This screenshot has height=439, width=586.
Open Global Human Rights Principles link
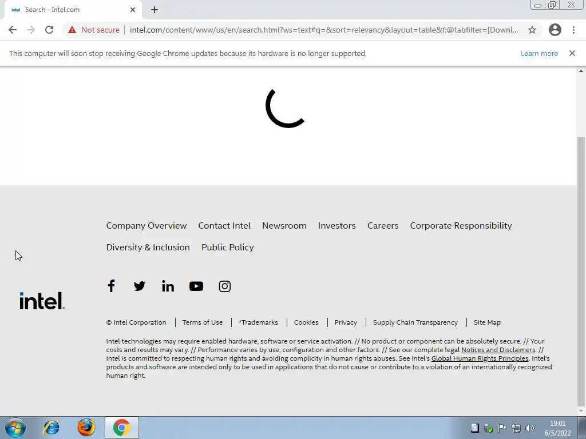[x=480, y=358]
